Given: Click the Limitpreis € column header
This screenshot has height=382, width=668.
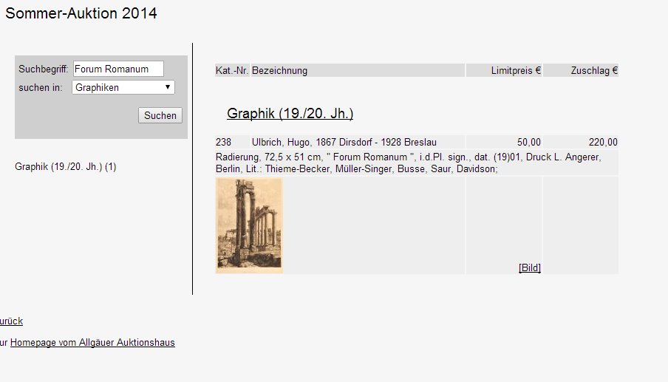Looking at the screenshot, I should tap(504, 70).
